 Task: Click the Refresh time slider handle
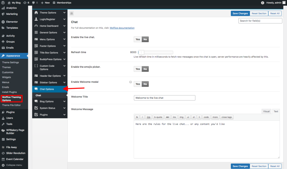tap(141, 52)
